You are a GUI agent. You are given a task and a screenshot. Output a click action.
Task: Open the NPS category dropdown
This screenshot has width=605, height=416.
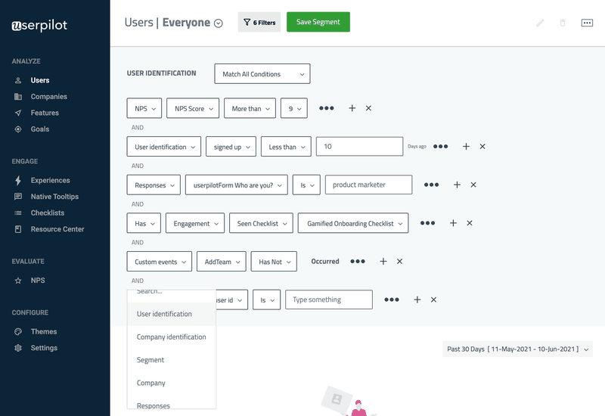pos(144,108)
